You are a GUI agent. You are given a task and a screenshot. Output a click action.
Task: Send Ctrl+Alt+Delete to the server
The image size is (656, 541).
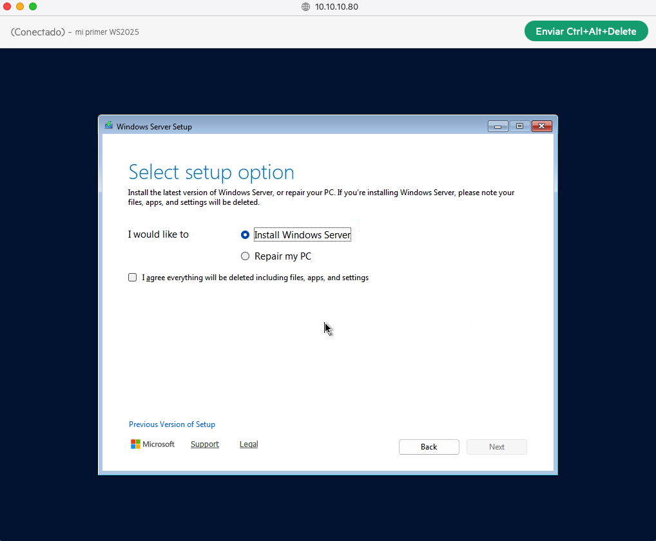tap(586, 30)
